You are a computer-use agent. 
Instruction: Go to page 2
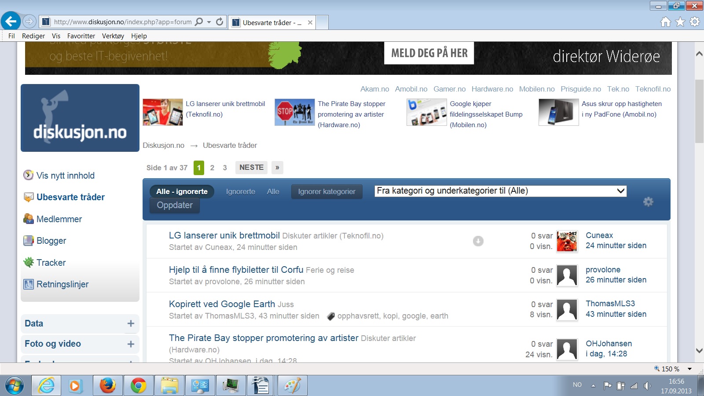point(212,168)
